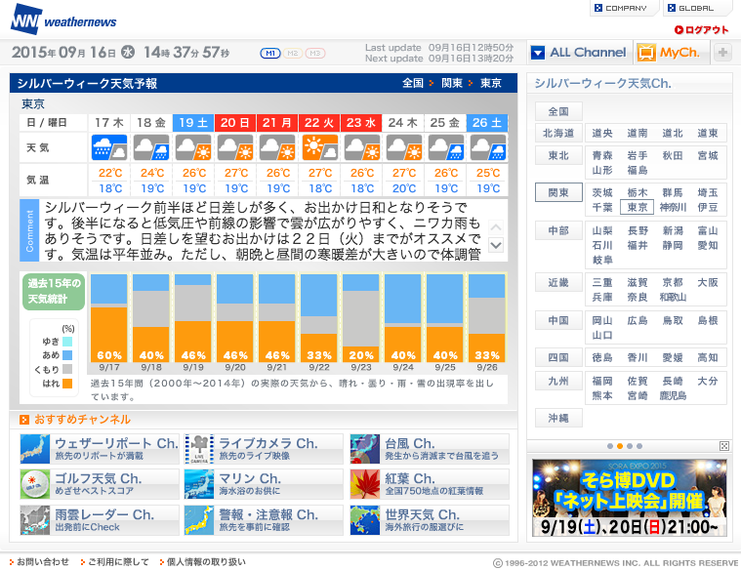The height and width of the screenshot is (570, 741).
Task: Click the plus icon next to MyCh.
Action: (x=722, y=52)
